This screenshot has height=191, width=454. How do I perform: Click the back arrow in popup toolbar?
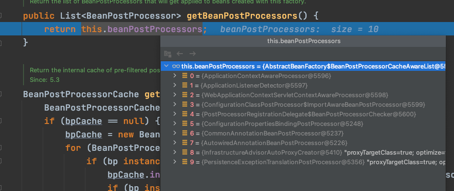coord(180,54)
